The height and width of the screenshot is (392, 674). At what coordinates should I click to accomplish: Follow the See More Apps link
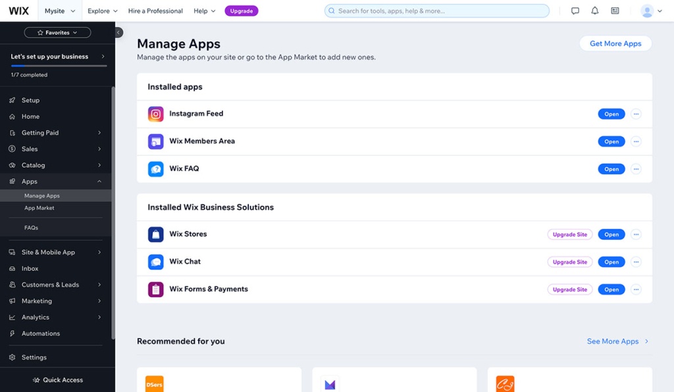point(613,341)
